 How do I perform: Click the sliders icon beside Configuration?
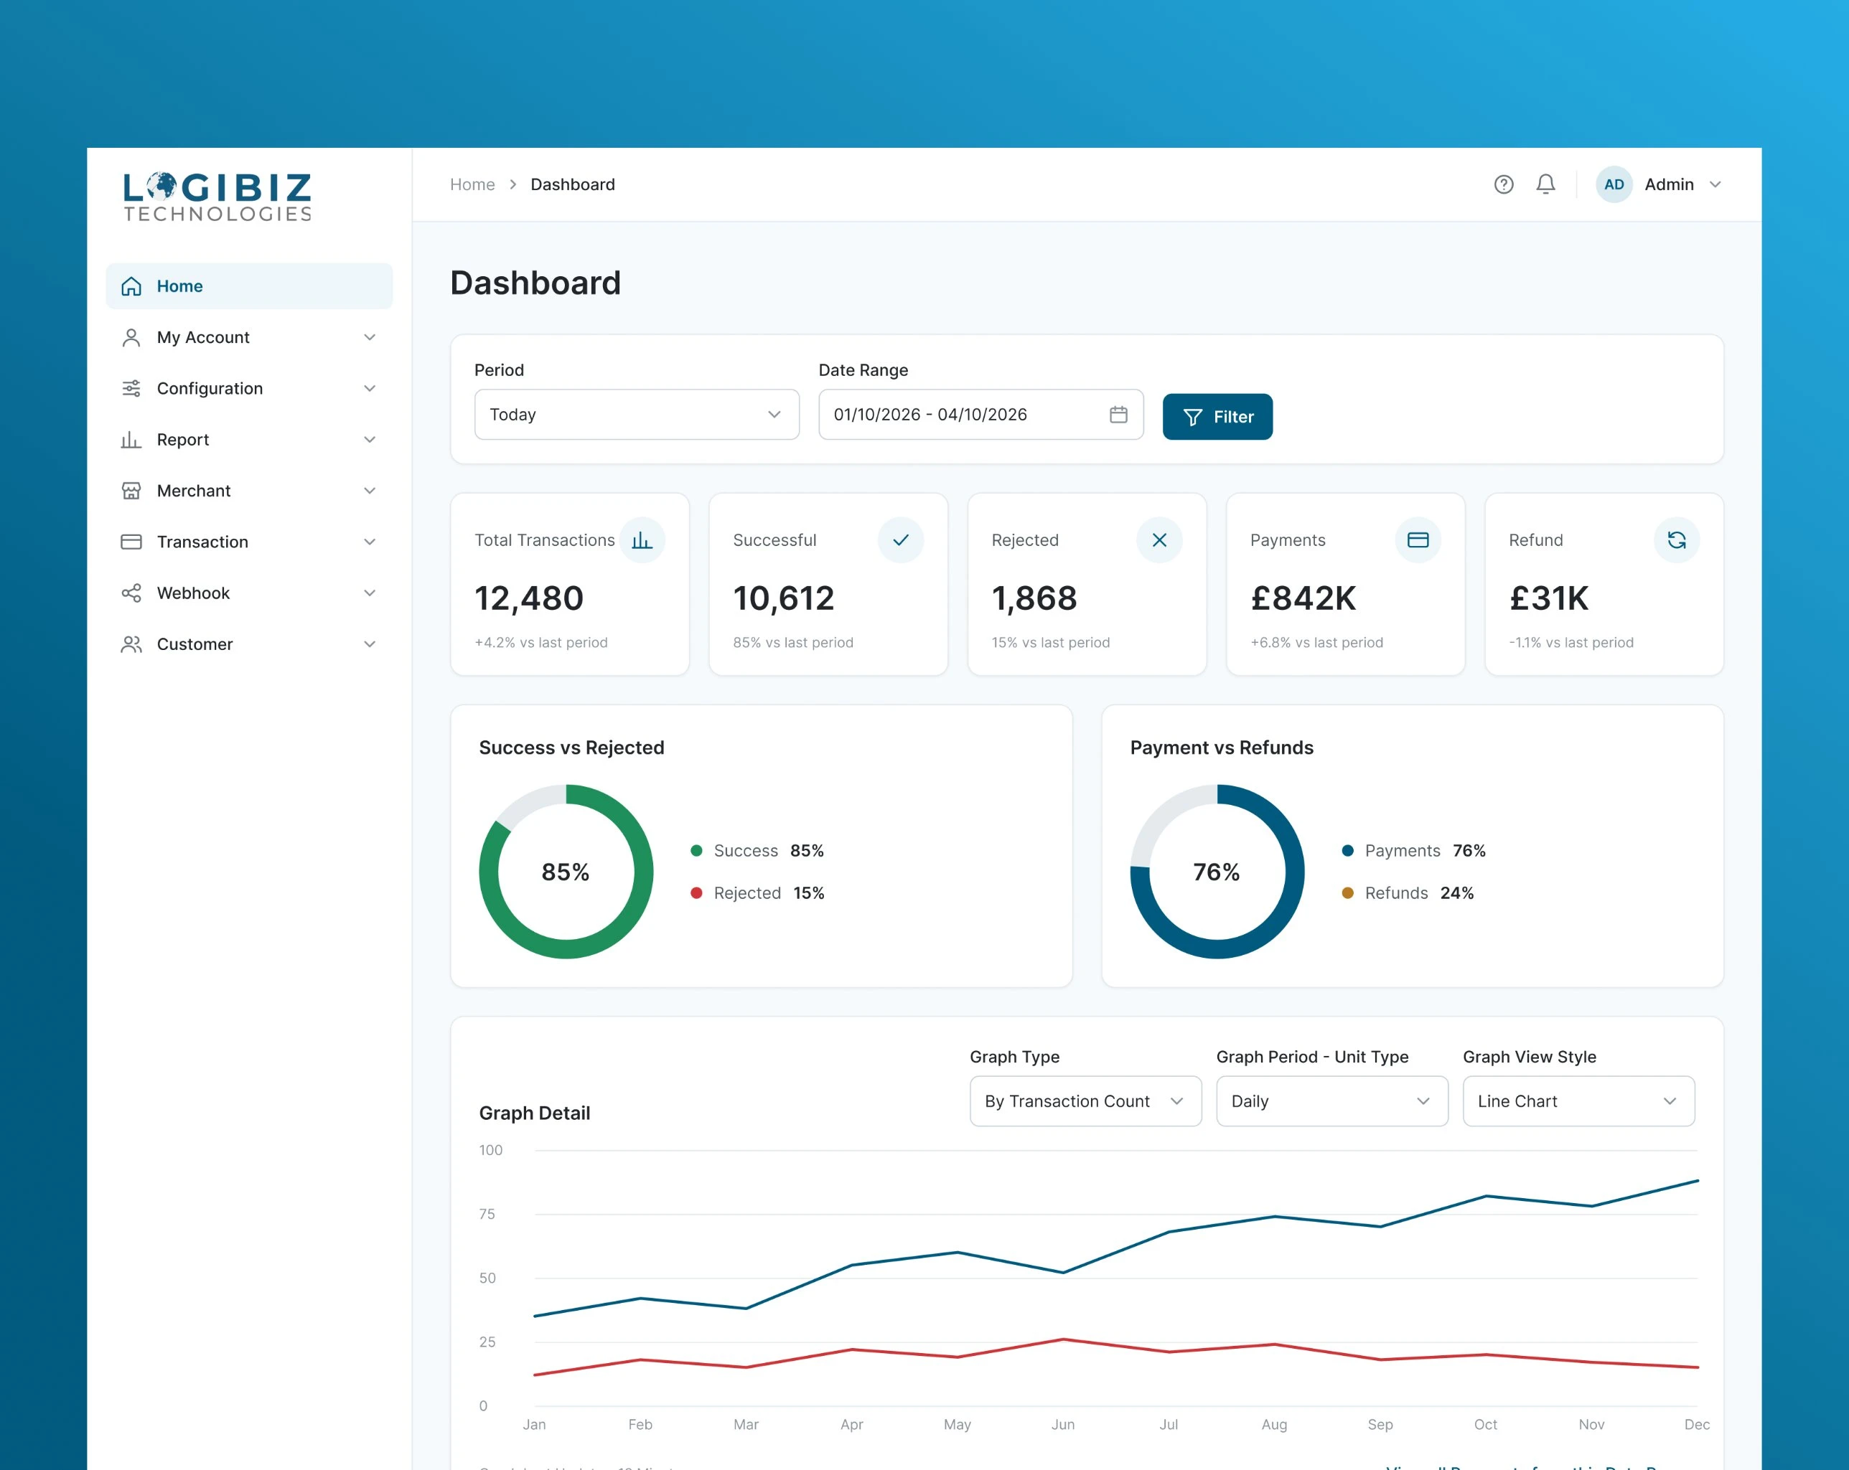tap(131, 388)
